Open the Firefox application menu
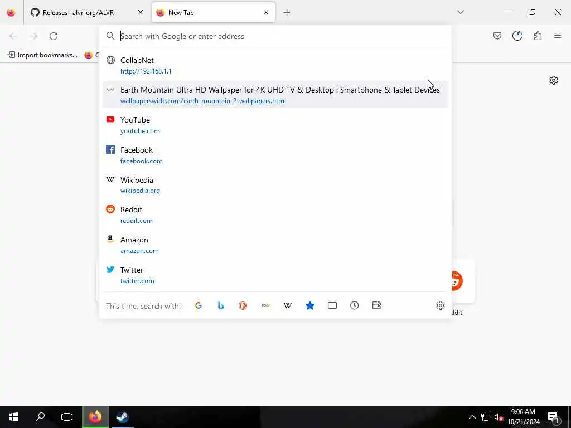This screenshot has height=428, width=571. [558, 36]
